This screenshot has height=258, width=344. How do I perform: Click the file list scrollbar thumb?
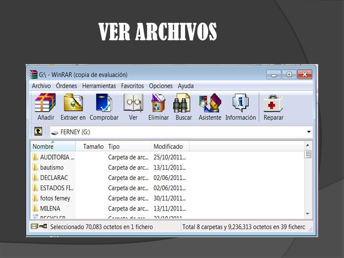click(308, 154)
